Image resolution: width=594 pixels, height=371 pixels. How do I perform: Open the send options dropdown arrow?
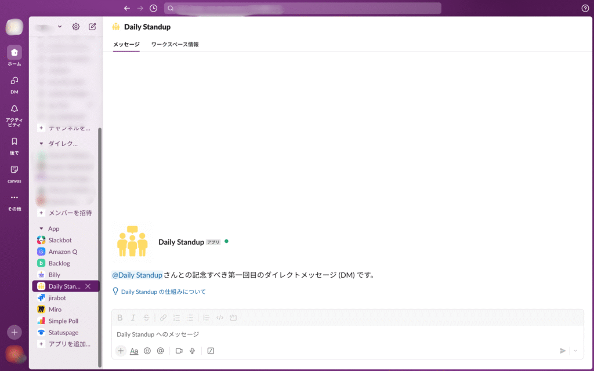[x=575, y=351]
